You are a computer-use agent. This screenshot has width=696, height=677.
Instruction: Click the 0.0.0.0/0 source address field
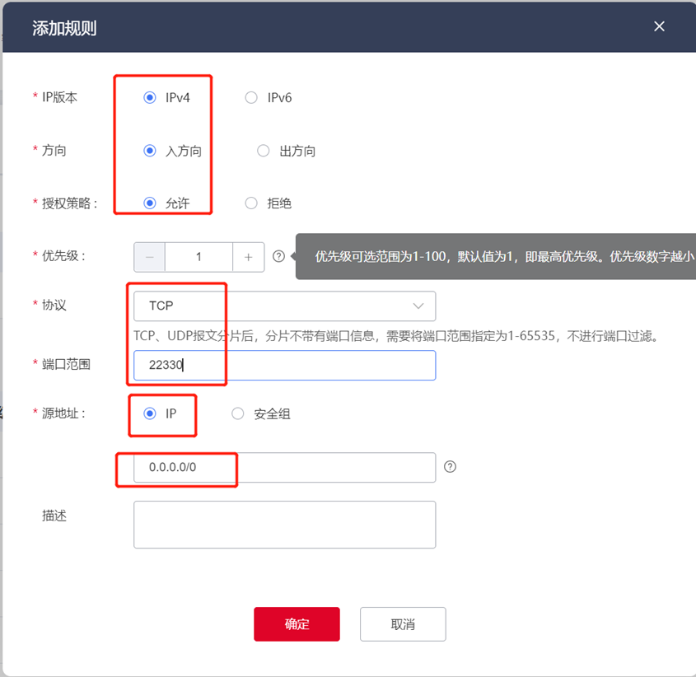[284, 468]
